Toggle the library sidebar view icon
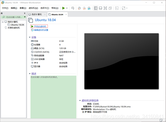 click(x=96, y=8)
